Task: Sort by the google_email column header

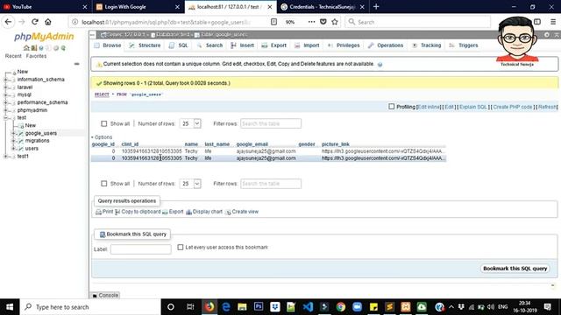Action: coord(252,144)
